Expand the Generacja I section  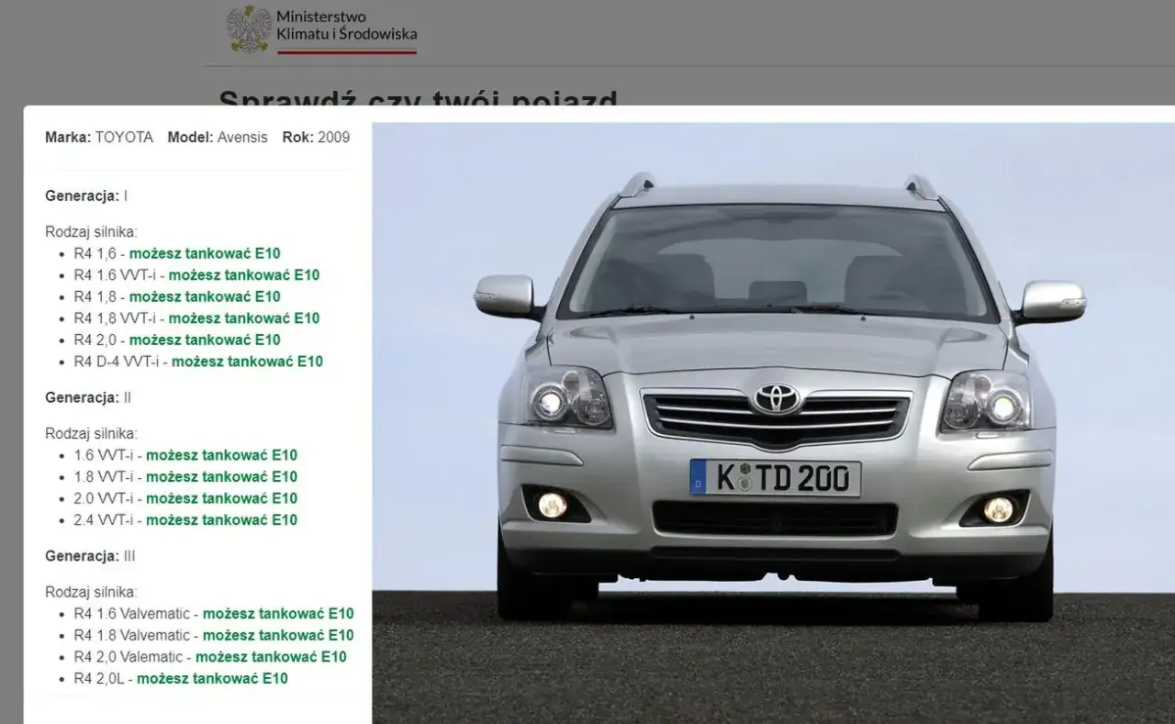click(x=85, y=195)
